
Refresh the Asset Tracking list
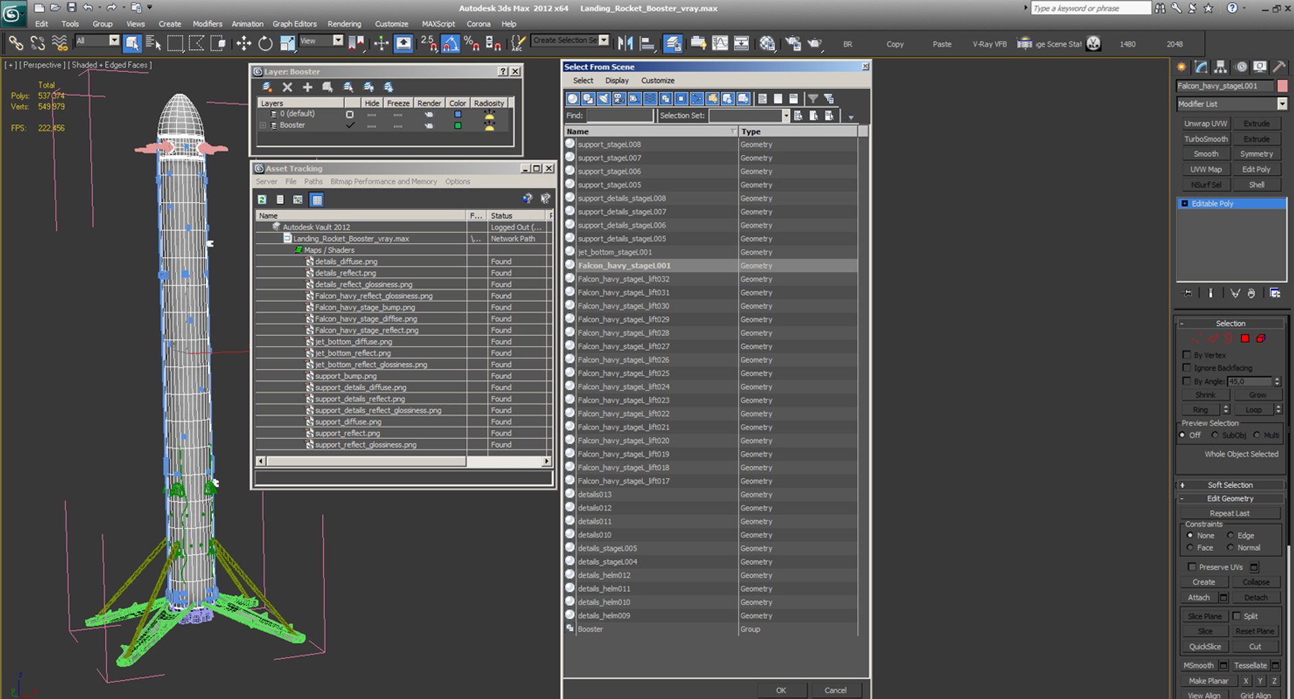pos(262,199)
